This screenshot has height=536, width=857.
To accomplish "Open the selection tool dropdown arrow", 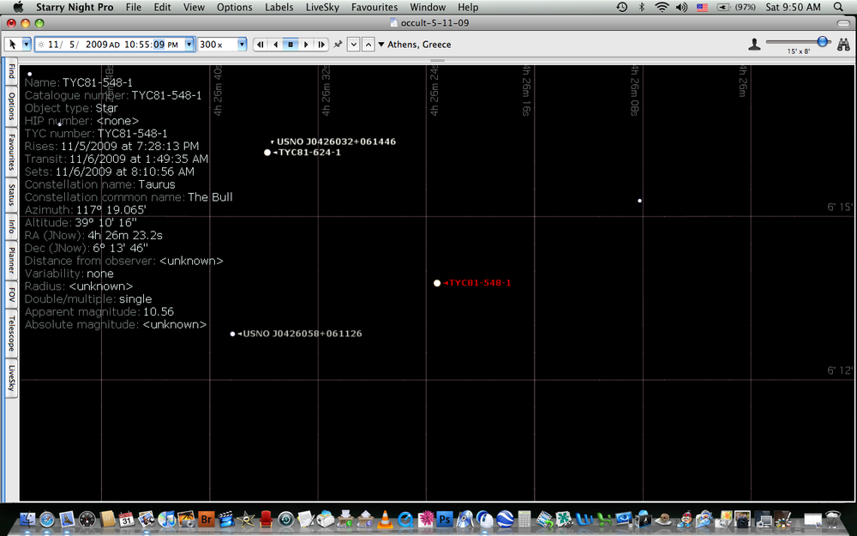I will (27, 44).
